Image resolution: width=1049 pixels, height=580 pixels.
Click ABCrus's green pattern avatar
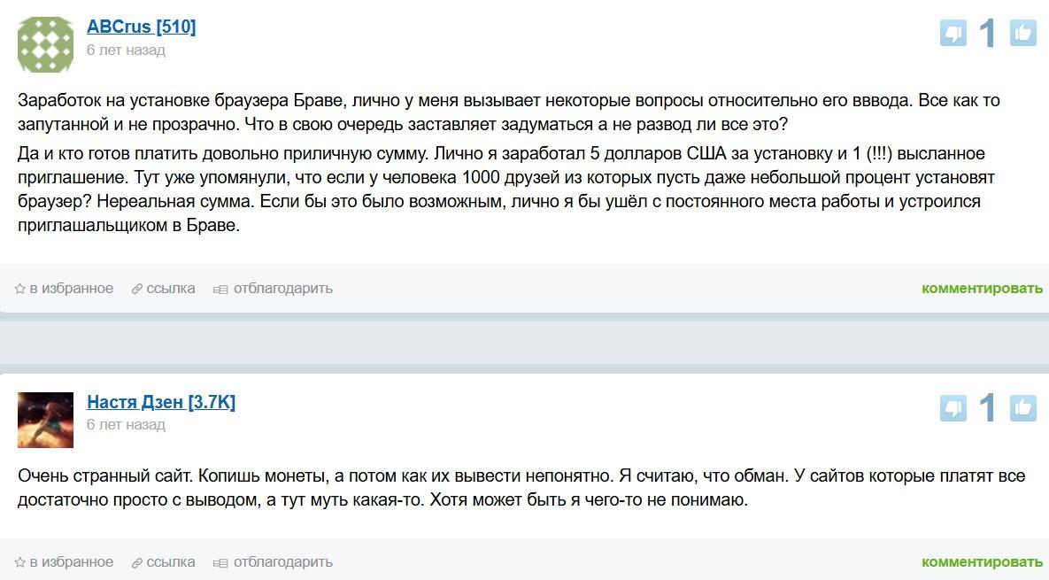coord(45,44)
